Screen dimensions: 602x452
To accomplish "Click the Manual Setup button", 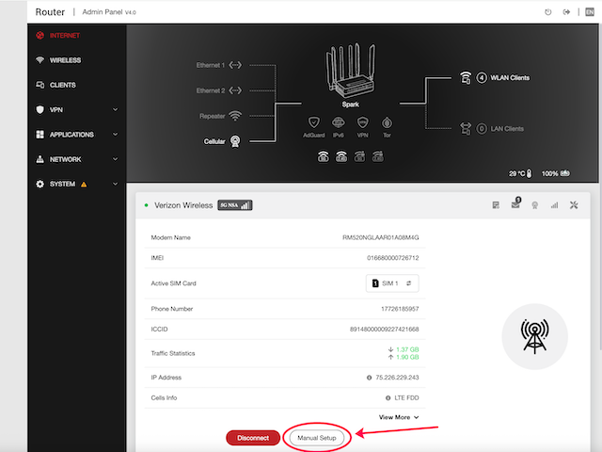I will [x=317, y=438].
